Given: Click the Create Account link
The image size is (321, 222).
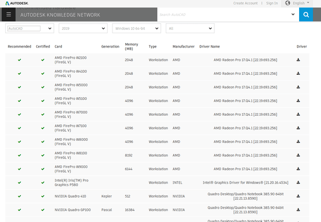Looking at the screenshot, I should [245, 3].
